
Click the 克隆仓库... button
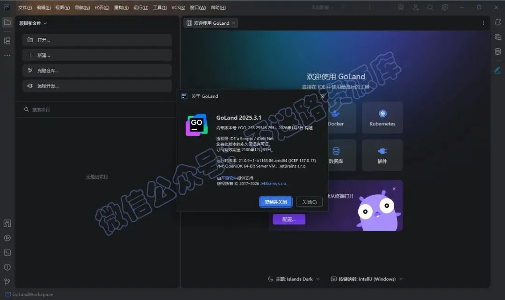pyautogui.click(x=97, y=71)
